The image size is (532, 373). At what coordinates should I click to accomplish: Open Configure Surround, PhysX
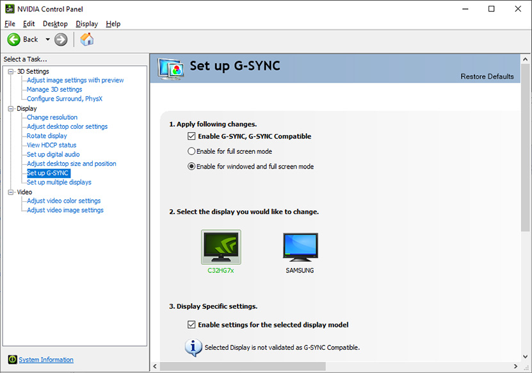65,99
